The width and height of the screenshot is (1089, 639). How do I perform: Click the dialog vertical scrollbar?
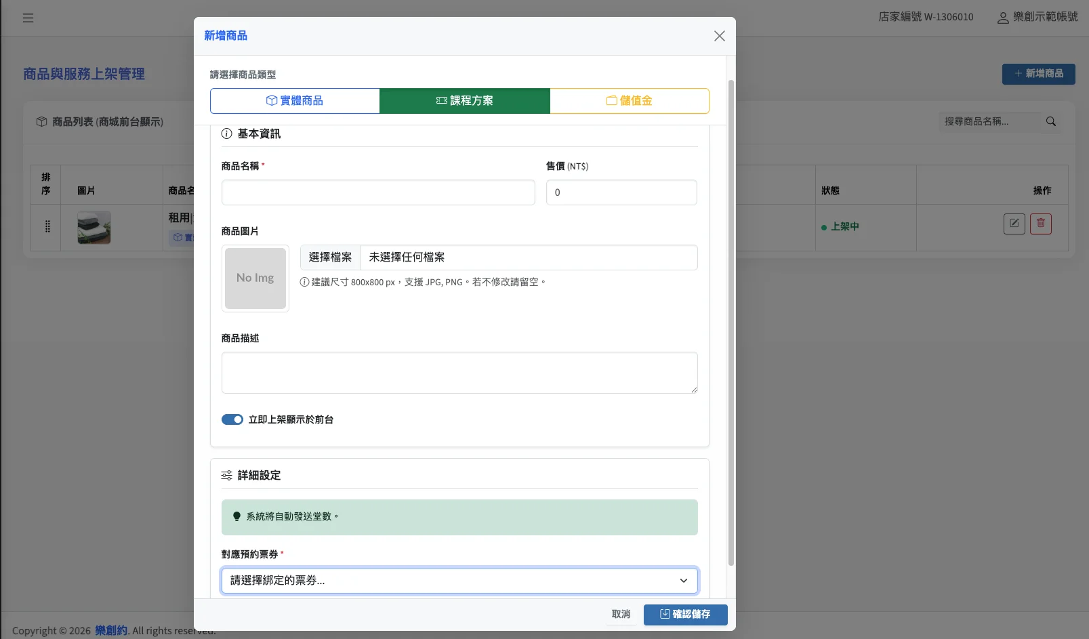[x=731, y=322]
